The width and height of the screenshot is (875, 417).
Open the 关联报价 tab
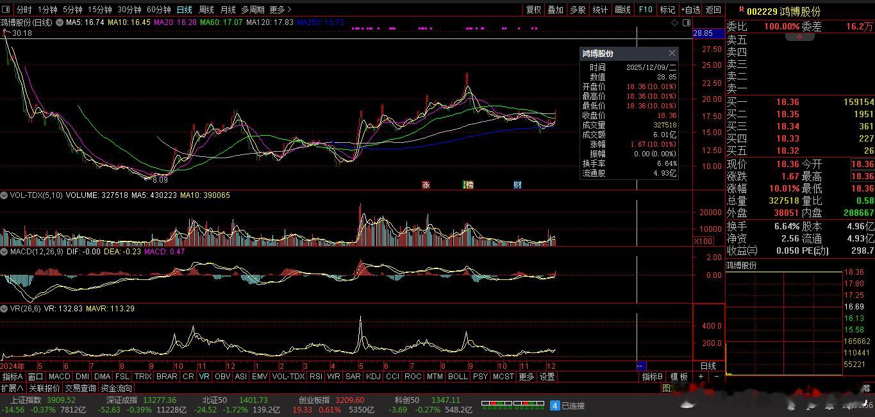tap(44, 388)
